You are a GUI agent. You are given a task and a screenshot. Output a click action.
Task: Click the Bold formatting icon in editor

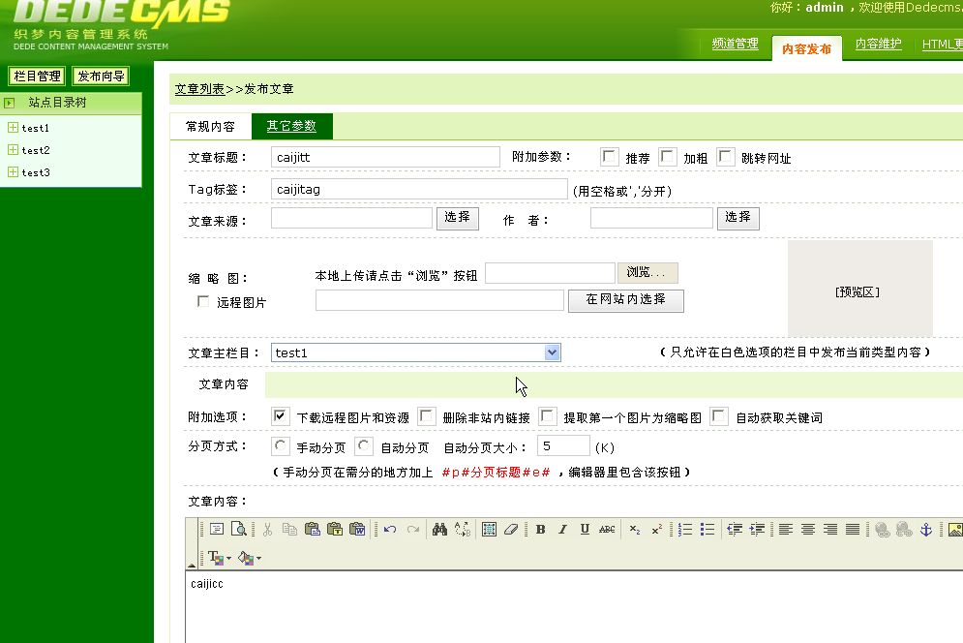tap(540, 530)
